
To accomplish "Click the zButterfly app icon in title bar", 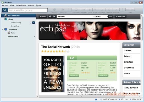I will (x=3, y=2).
